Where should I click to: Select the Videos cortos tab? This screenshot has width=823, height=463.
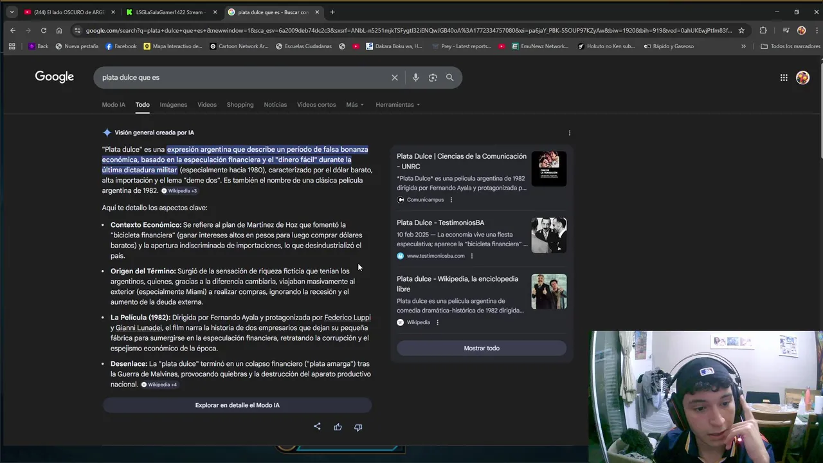(x=316, y=105)
